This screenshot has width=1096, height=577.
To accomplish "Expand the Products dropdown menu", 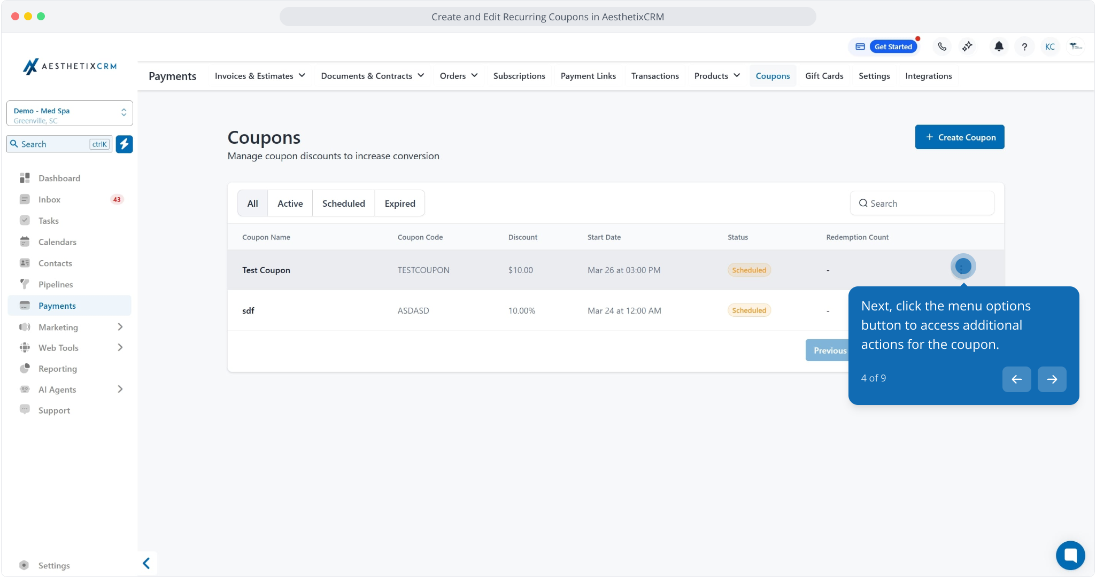I will click(x=717, y=76).
